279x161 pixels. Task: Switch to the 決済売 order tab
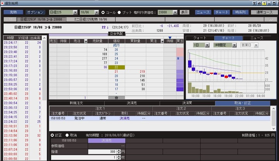[x=132, y=103]
